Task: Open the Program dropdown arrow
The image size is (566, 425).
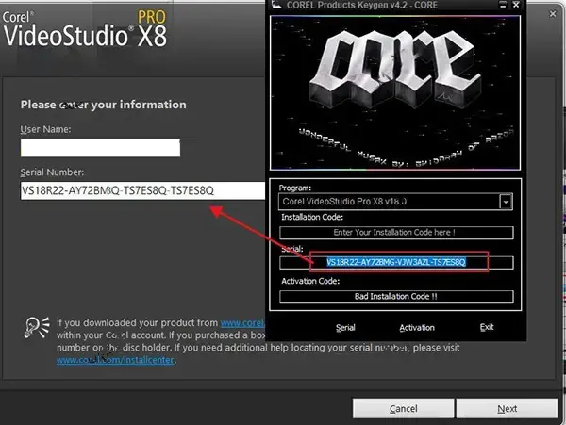Action: coord(506,202)
